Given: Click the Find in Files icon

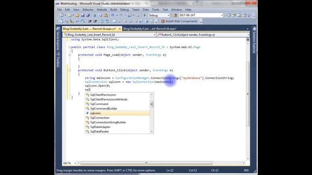Looking at the screenshot, I should pos(175,15).
